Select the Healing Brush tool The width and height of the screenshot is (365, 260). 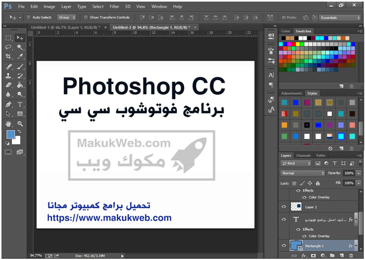point(8,67)
